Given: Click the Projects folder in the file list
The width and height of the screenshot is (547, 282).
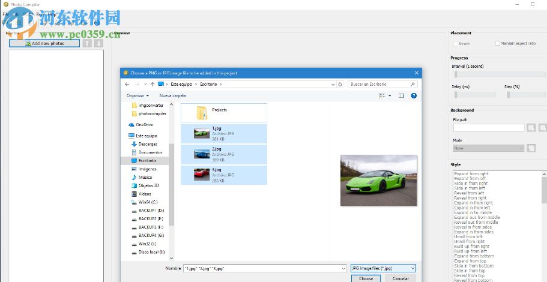Looking at the screenshot, I should [x=223, y=113].
